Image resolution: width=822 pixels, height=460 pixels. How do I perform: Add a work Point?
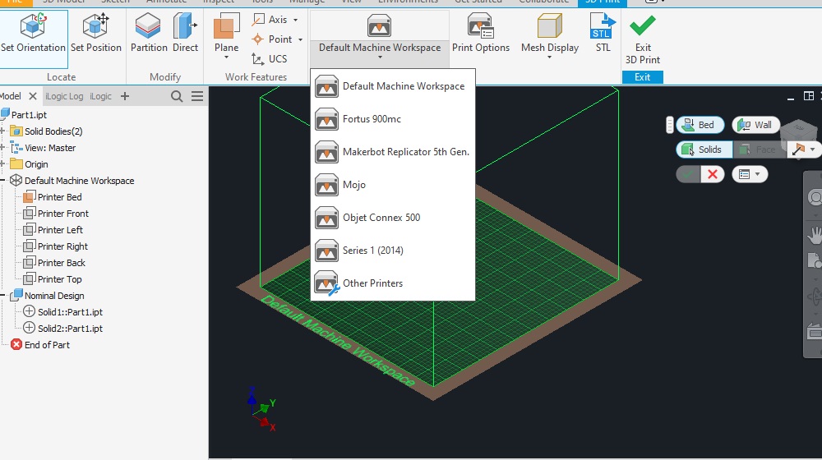[x=272, y=39]
